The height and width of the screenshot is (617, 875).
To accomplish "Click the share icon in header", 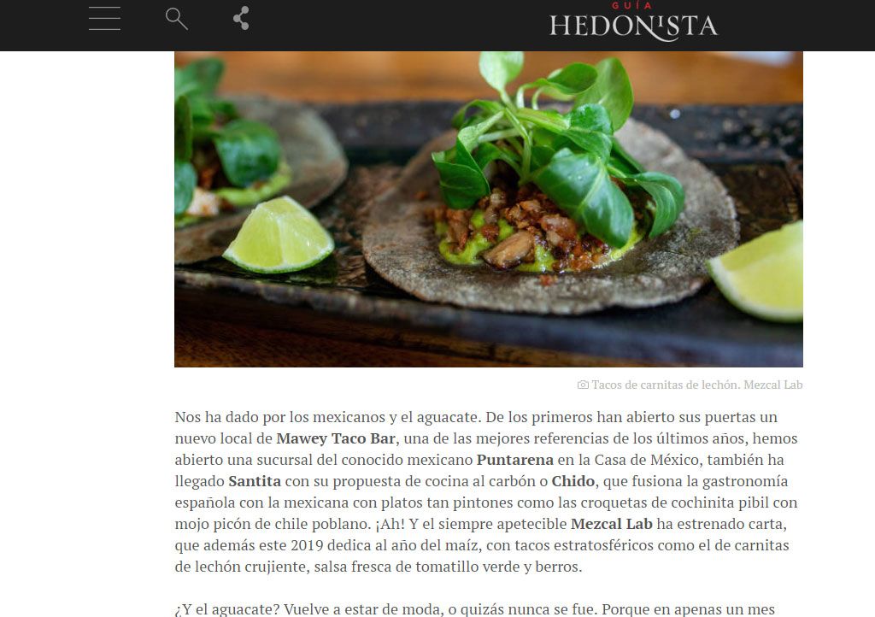I will click(241, 19).
